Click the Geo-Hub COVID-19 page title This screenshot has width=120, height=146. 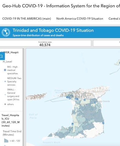(61, 6)
